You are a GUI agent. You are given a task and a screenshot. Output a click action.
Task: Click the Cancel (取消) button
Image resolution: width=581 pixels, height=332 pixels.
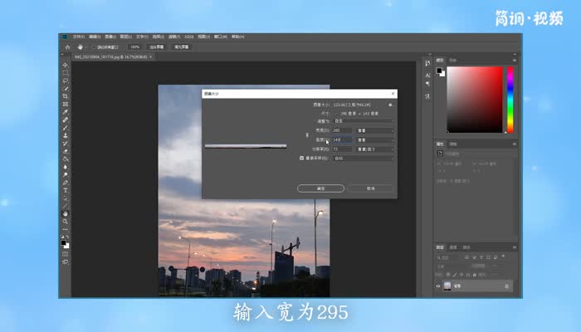pos(369,188)
